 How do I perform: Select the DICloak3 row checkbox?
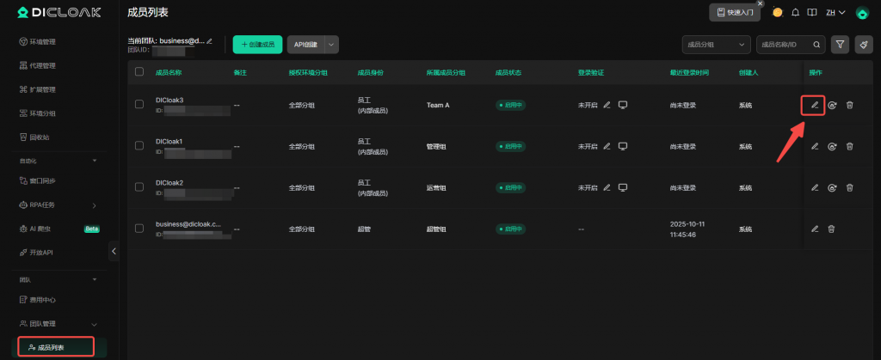pos(139,105)
